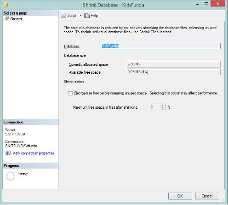The image size is (228, 205).
Task: Click the maximum free space percent field
Action: [x=155, y=107]
